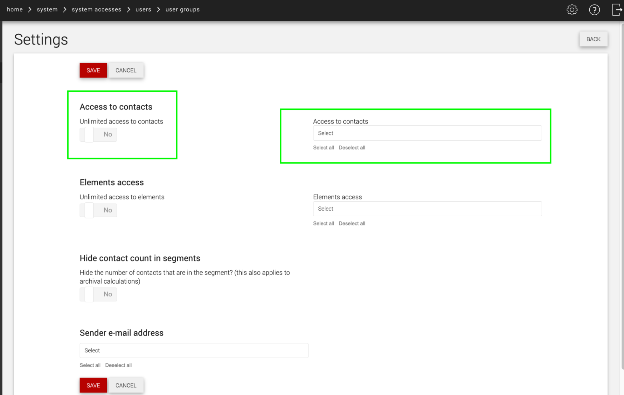Click the top CANCEL button
The image size is (624, 395).
coord(126,70)
